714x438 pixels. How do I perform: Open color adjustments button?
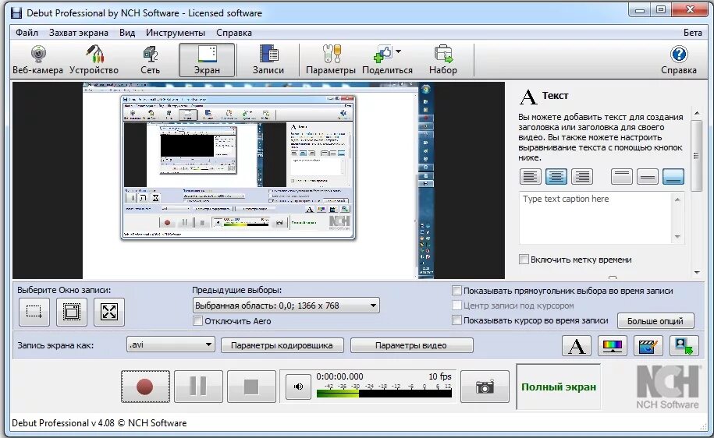pyautogui.click(x=613, y=346)
